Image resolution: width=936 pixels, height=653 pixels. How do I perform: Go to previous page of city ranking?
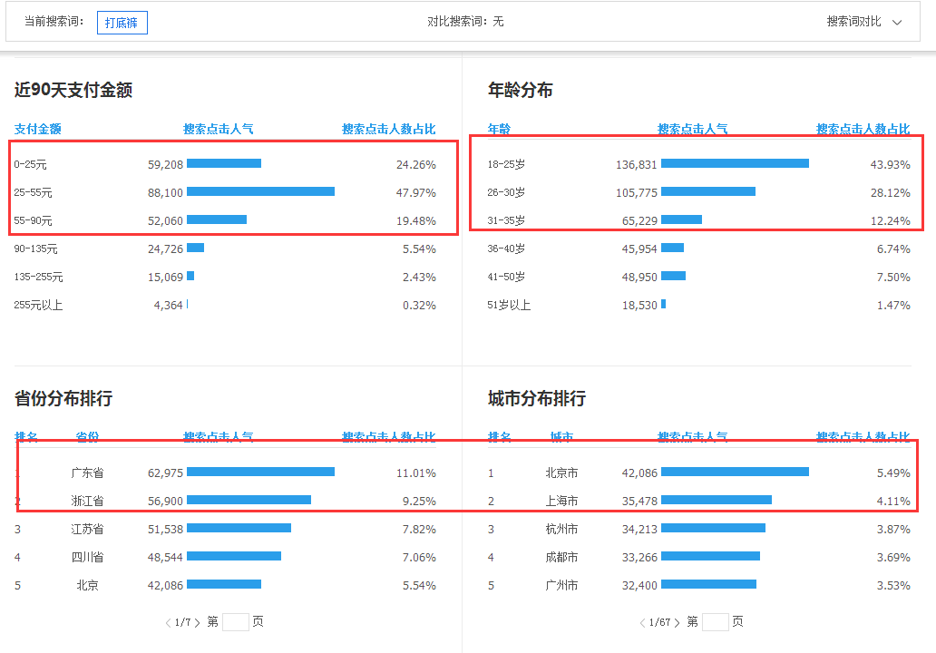pos(642,622)
